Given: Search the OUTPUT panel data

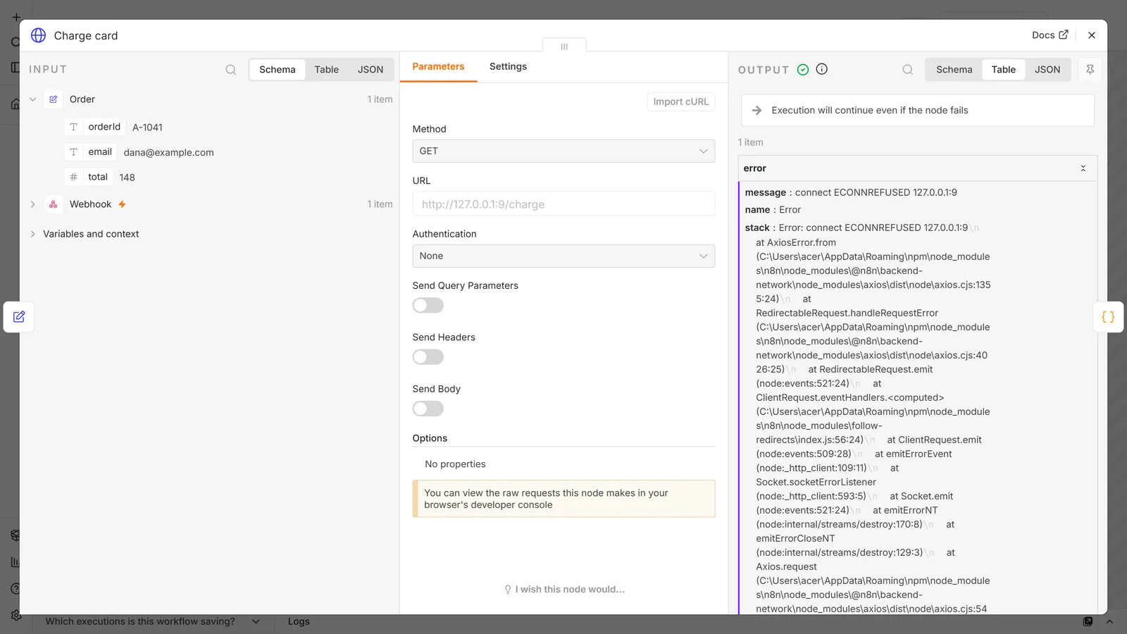Looking at the screenshot, I should pos(907,70).
